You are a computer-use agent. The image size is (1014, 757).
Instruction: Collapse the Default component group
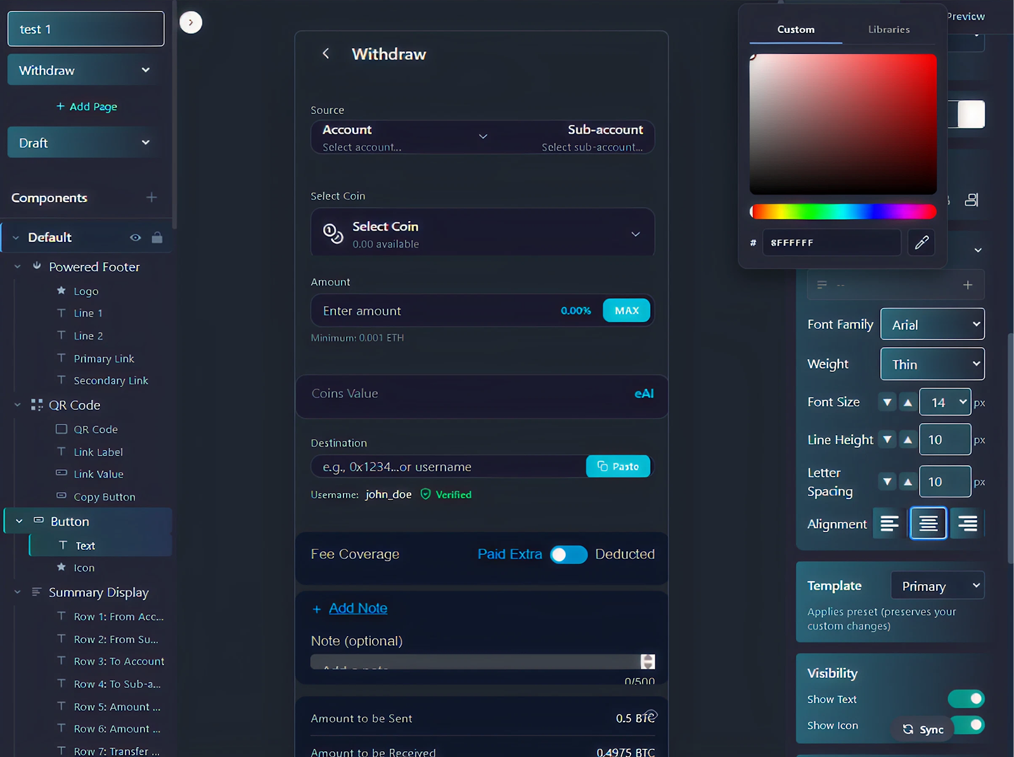pyautogui.click(x=16, y=238)
